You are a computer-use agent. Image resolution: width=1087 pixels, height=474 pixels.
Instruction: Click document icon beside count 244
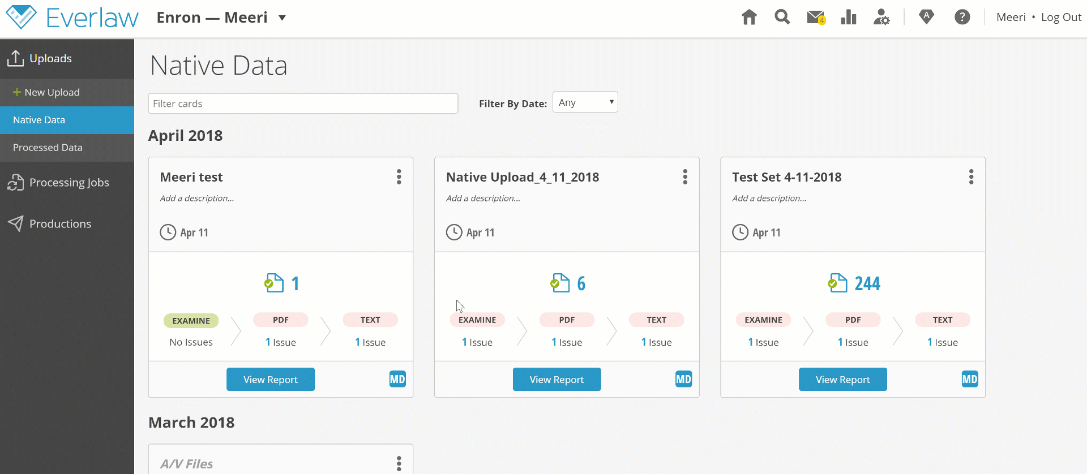point(837,283)
